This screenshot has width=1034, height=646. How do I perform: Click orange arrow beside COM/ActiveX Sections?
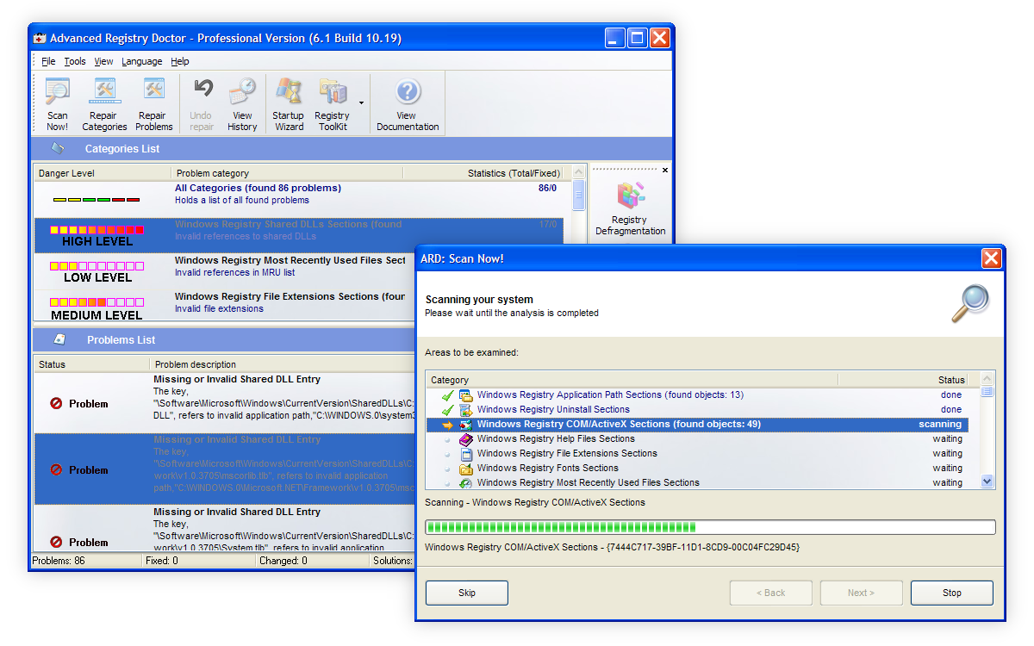tap(447, 425)
